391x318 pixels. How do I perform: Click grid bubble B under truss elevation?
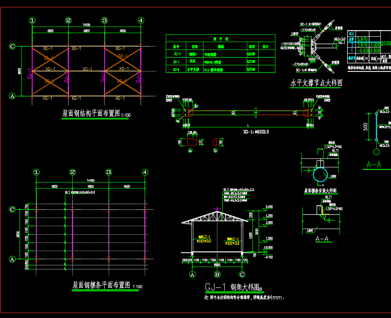coord(217,274)
